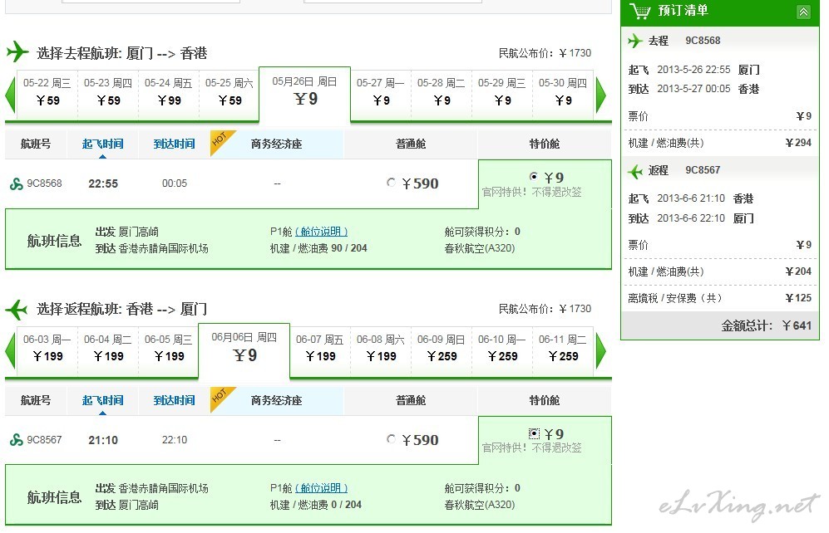
Task: Click return flight number 9C8567 in the table
Action: [x=44, y=439]
